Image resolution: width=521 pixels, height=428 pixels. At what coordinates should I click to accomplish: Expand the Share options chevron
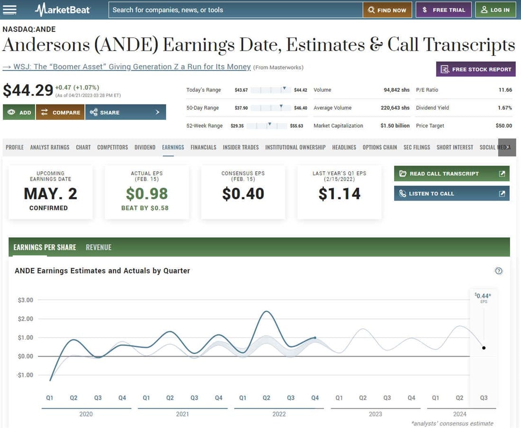point(158,113)
